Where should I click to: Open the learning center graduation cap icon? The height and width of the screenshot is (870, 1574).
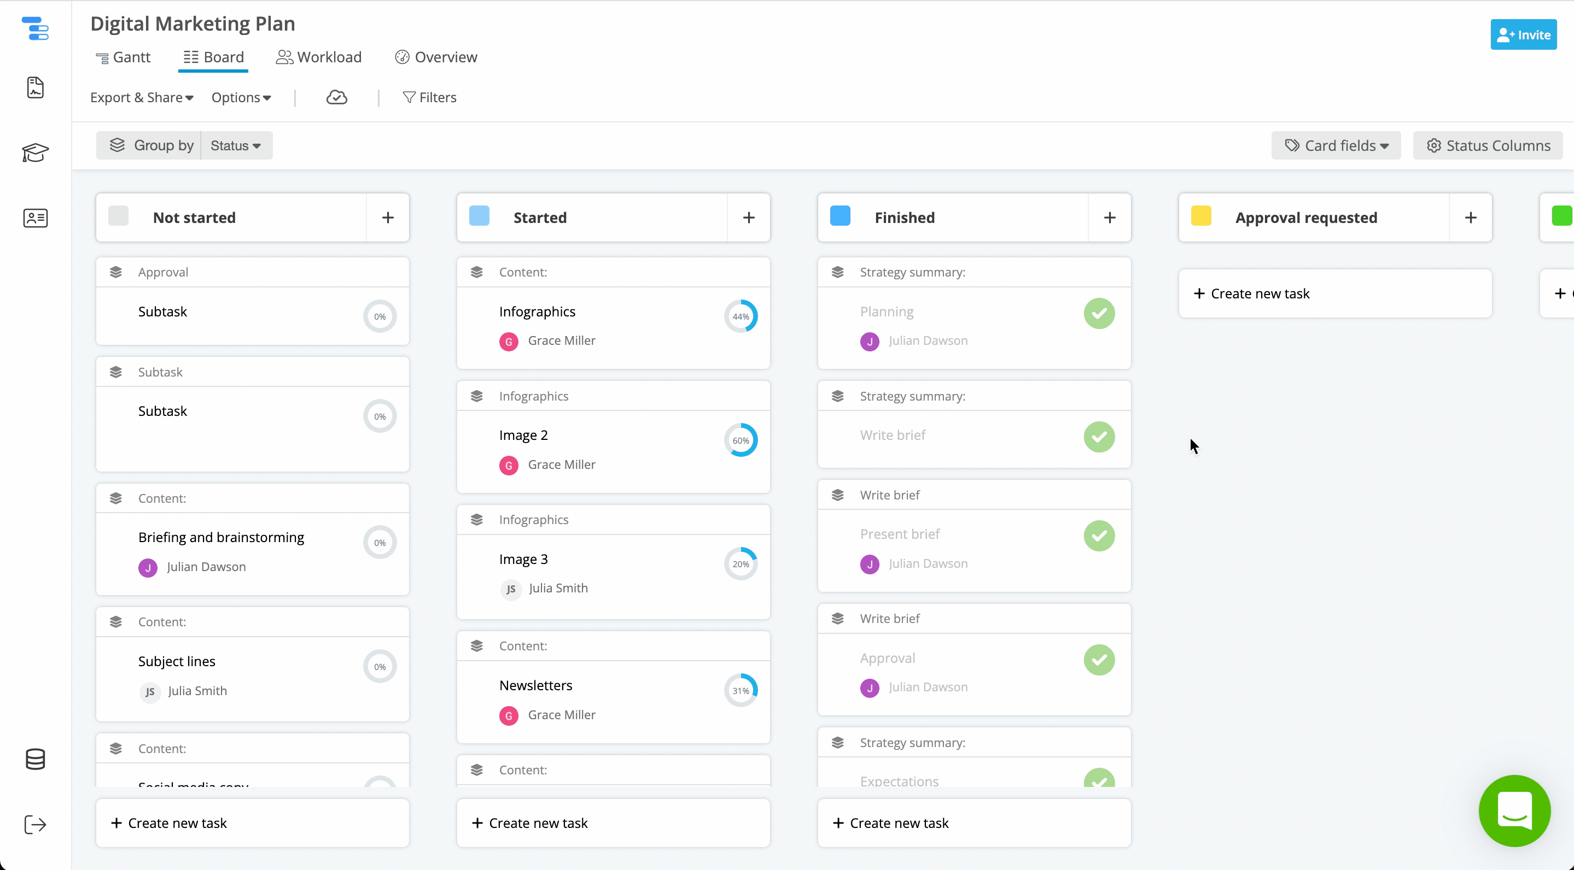coord(36,152)
